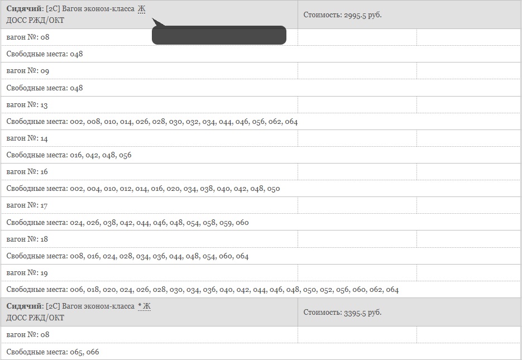
Task: Click the underlined * Ж abbreviation in second header
Action: pos(144,306)
